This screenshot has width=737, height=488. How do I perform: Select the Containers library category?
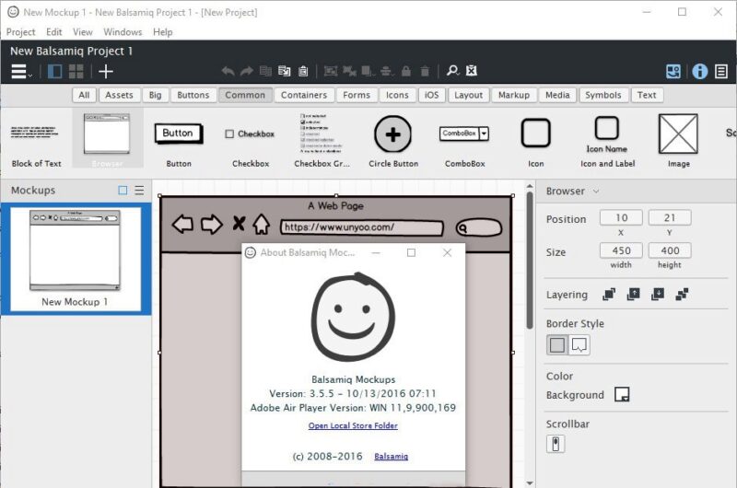point(304,95)
